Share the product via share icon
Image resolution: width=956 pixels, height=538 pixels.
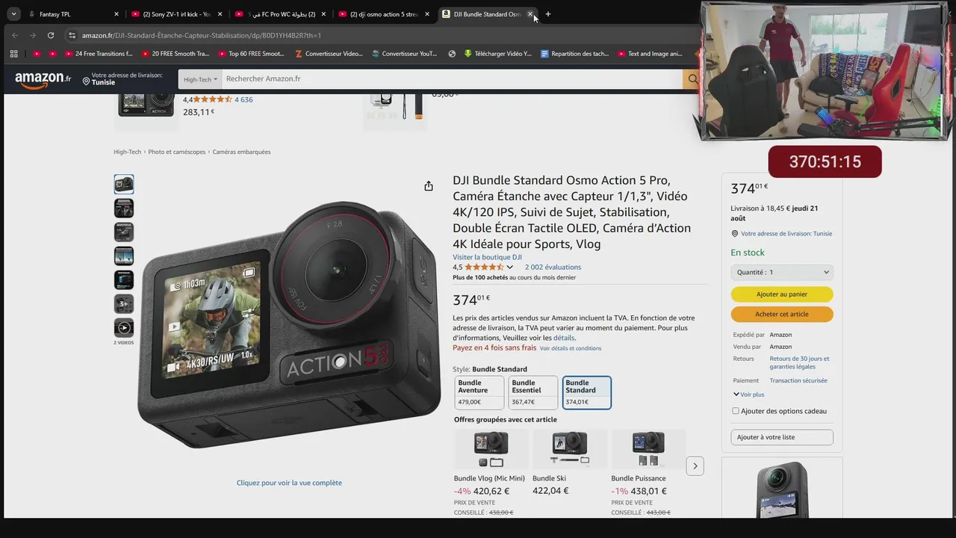click(x=429, y=186)
